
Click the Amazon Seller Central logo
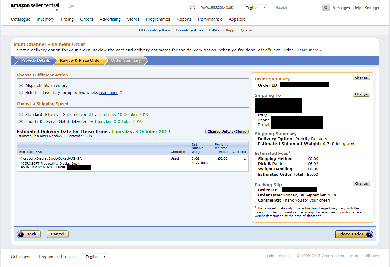pos(35,7)
